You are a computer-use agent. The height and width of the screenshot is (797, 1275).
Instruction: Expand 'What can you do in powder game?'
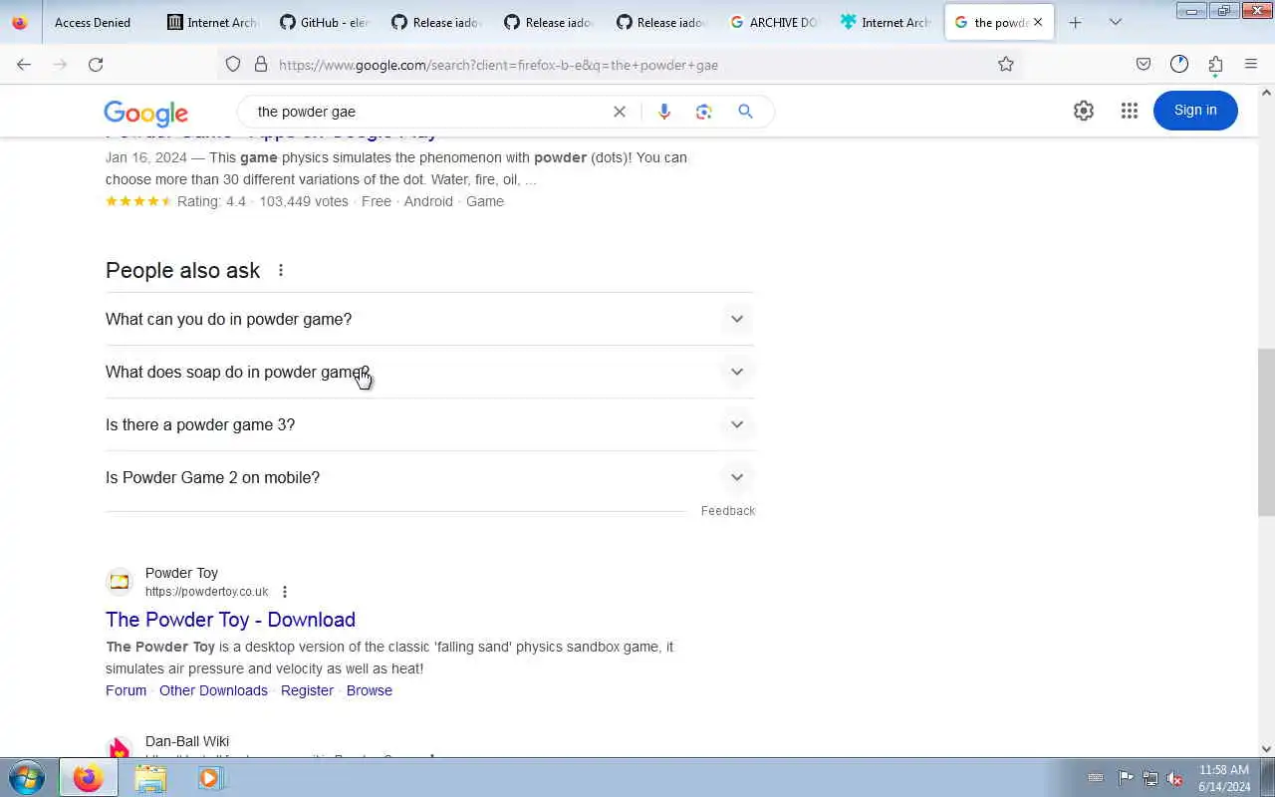[x=429, y=319]
